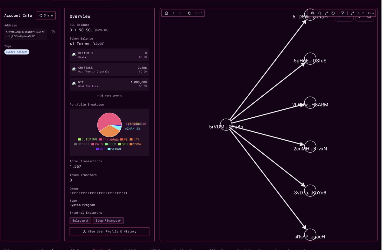The image size is (382, 250).
Task: Click the reset view rotation icon
Action: click(333, 13)
